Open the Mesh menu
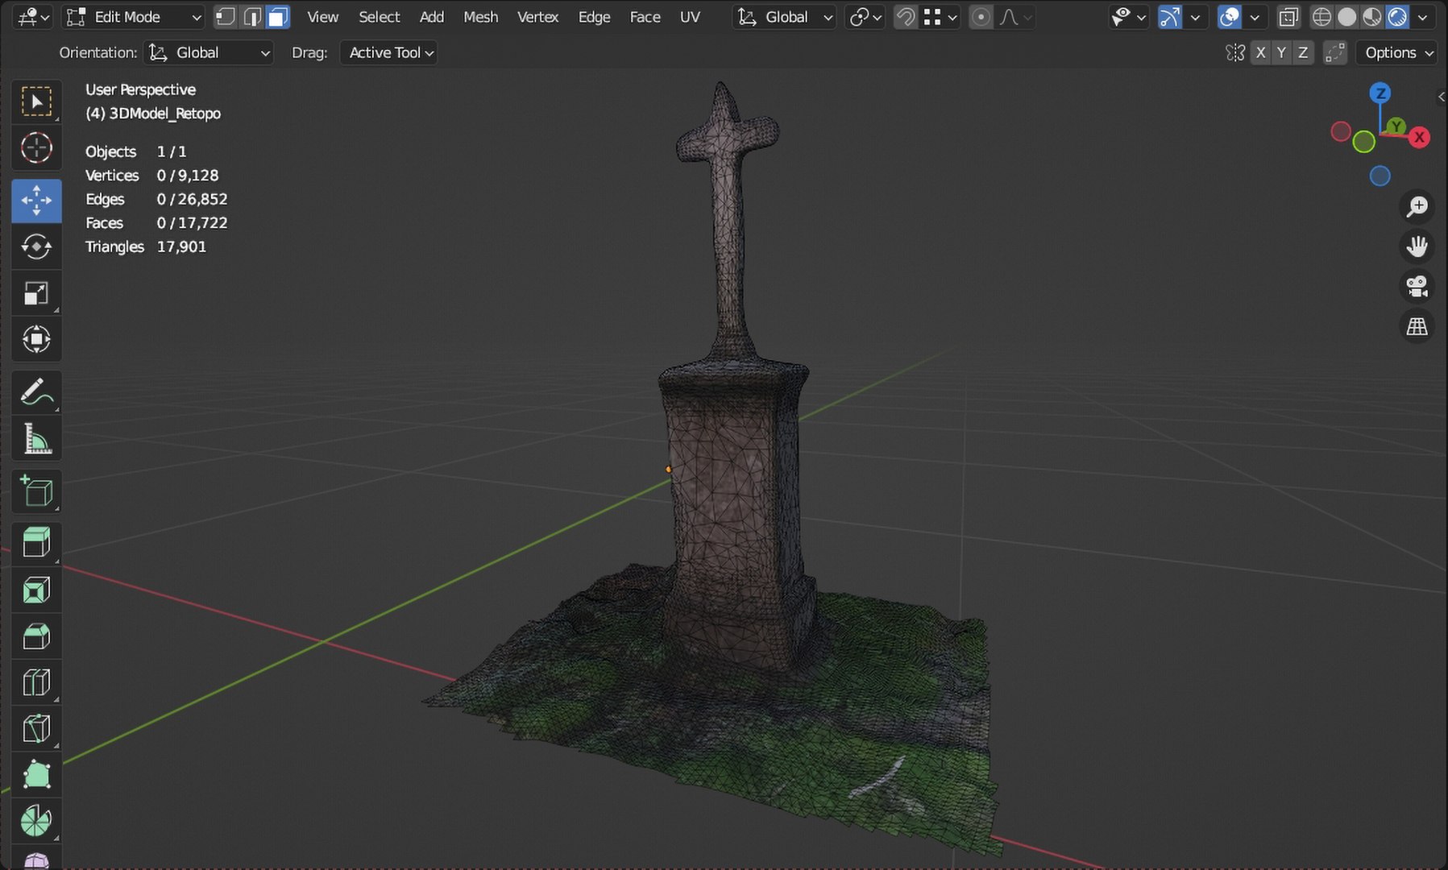Viewport: 1448px width, 870px height. (x=480, y=17)
